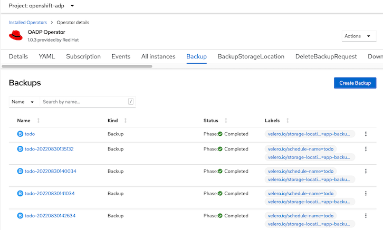The image size is (383, 230).
Task: Open the Project openshift-adp dropdown
Action: click(x=41, y=6)
